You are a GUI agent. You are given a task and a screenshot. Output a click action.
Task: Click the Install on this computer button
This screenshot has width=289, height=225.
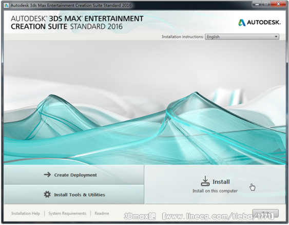click(215, 184)
